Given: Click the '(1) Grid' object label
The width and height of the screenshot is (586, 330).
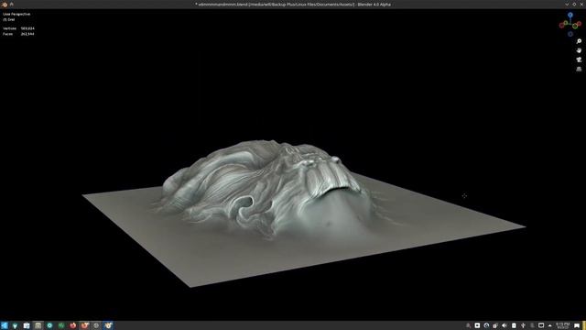Looking at the screenshot, I should 8,19.
